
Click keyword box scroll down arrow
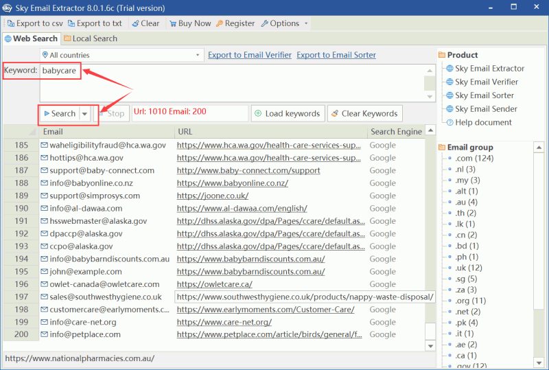(x=430, y=97)
